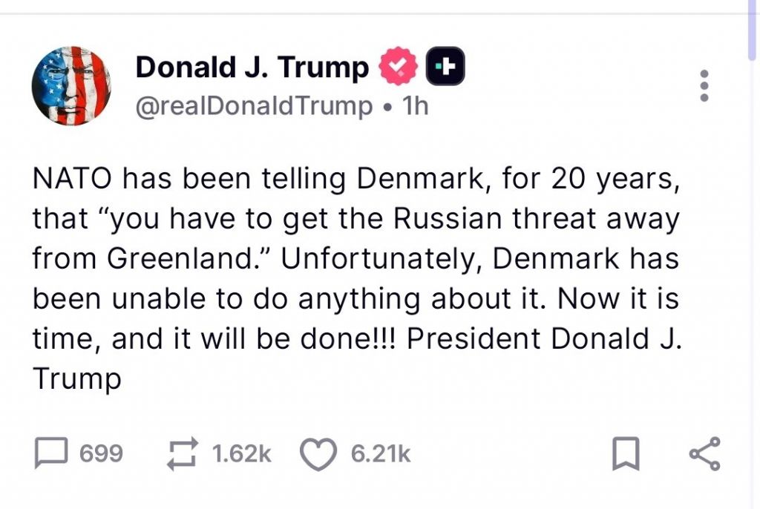Click the @realDonaldTrump handle

[254, 106]
